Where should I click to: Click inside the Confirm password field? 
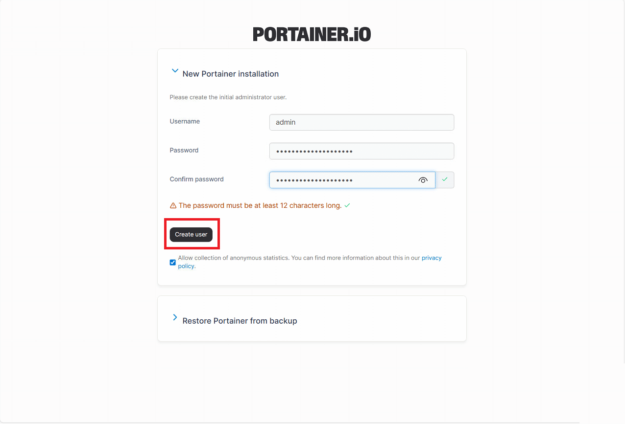click(x=343, y=180)
